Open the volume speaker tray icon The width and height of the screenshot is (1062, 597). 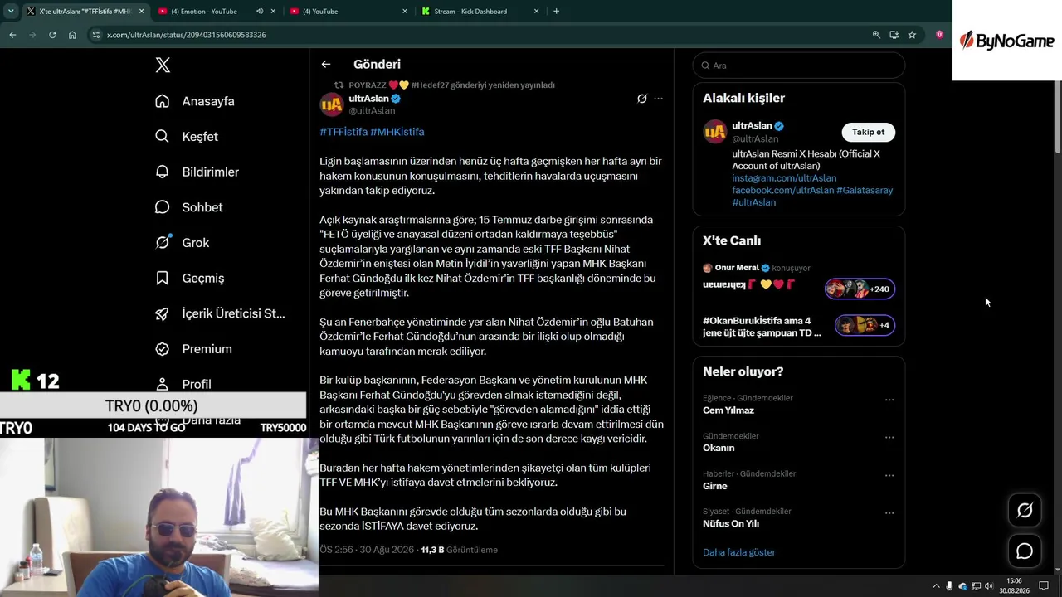989,586
